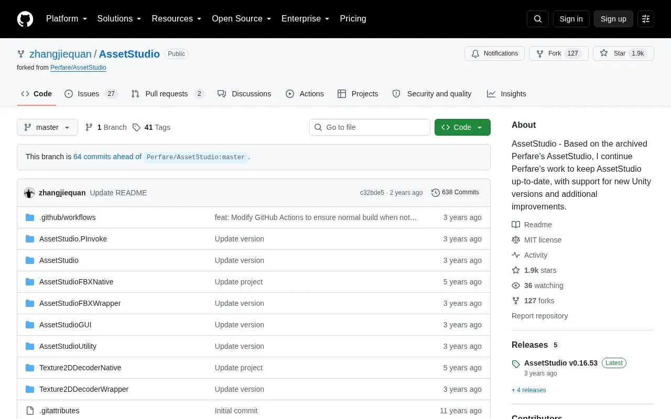Click the .gitattributes file icon
Screen dimensions: 671x419
30,411
